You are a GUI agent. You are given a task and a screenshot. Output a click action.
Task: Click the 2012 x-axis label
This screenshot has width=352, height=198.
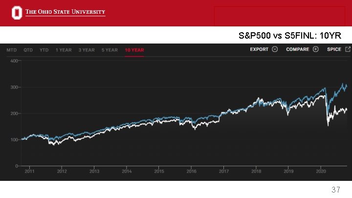coord(62,171)
